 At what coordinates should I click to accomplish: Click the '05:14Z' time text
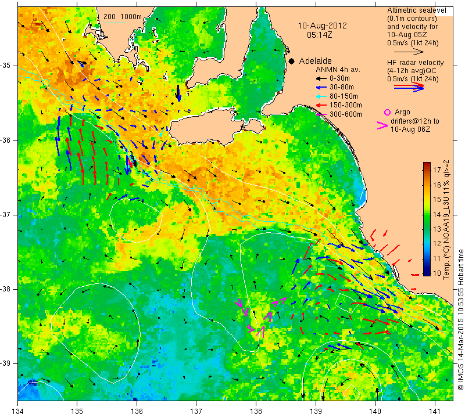(x=319, y=35)
